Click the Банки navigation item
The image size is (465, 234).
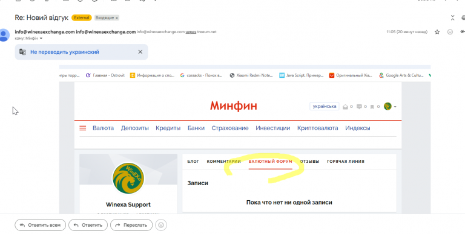coord(196,128)
